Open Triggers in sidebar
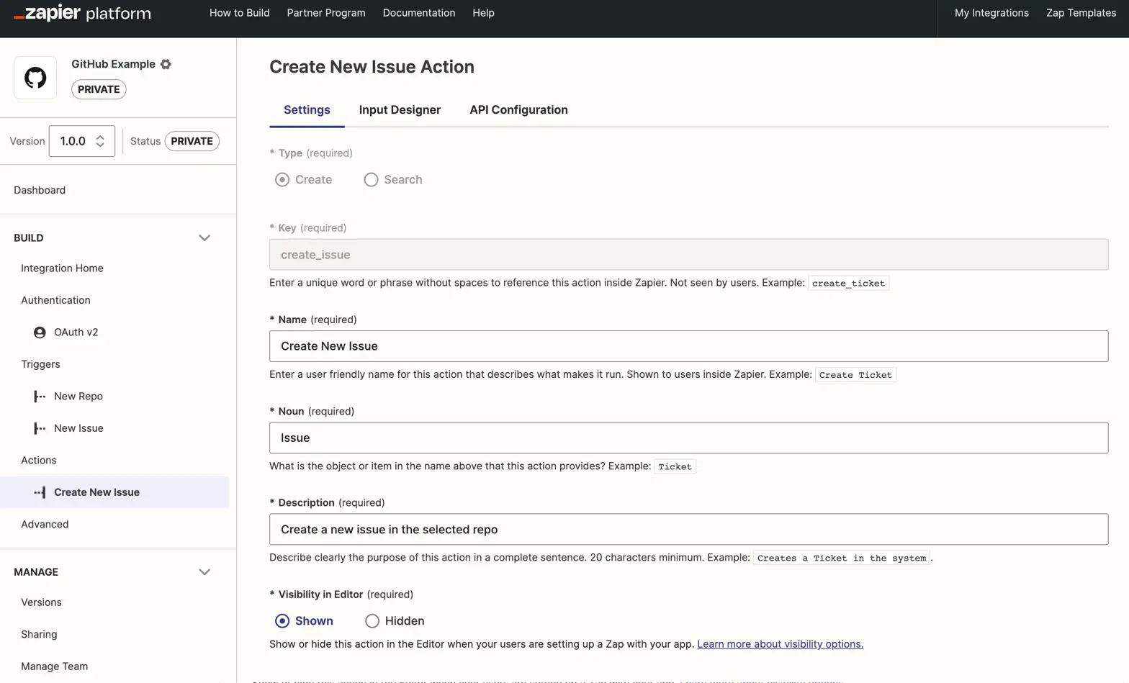This screenshot has width=1129, height=683. [x=40, y=364]
